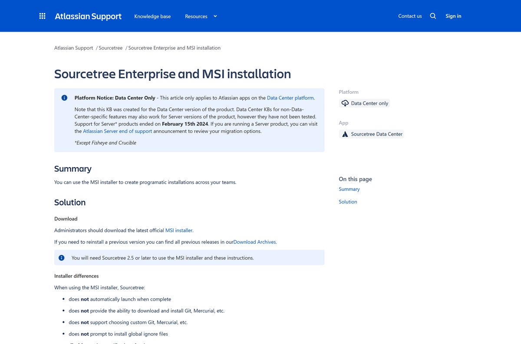Click the 'On this page' label

(x=355, y=179)
